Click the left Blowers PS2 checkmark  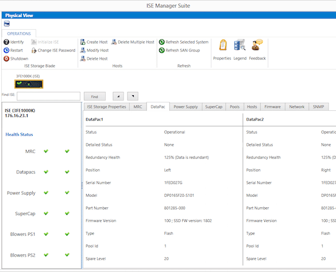[x=46, y=255]
